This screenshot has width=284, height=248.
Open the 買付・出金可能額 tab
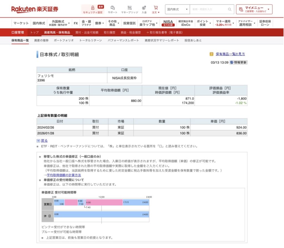87,32
